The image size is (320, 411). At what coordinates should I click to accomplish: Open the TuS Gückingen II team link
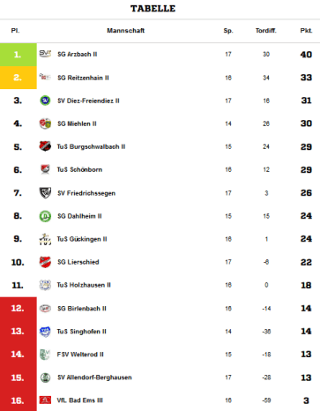point(82,239)
